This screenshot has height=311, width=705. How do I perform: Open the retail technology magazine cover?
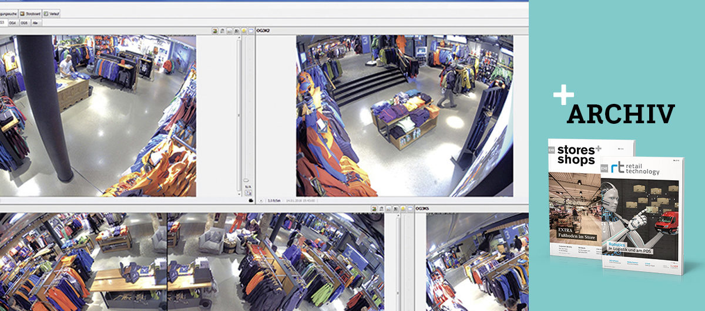click(642, 215)
